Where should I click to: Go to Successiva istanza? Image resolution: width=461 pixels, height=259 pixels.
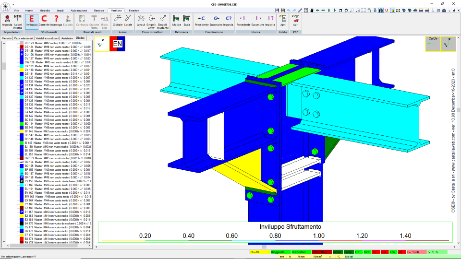(x=258, y=21)
